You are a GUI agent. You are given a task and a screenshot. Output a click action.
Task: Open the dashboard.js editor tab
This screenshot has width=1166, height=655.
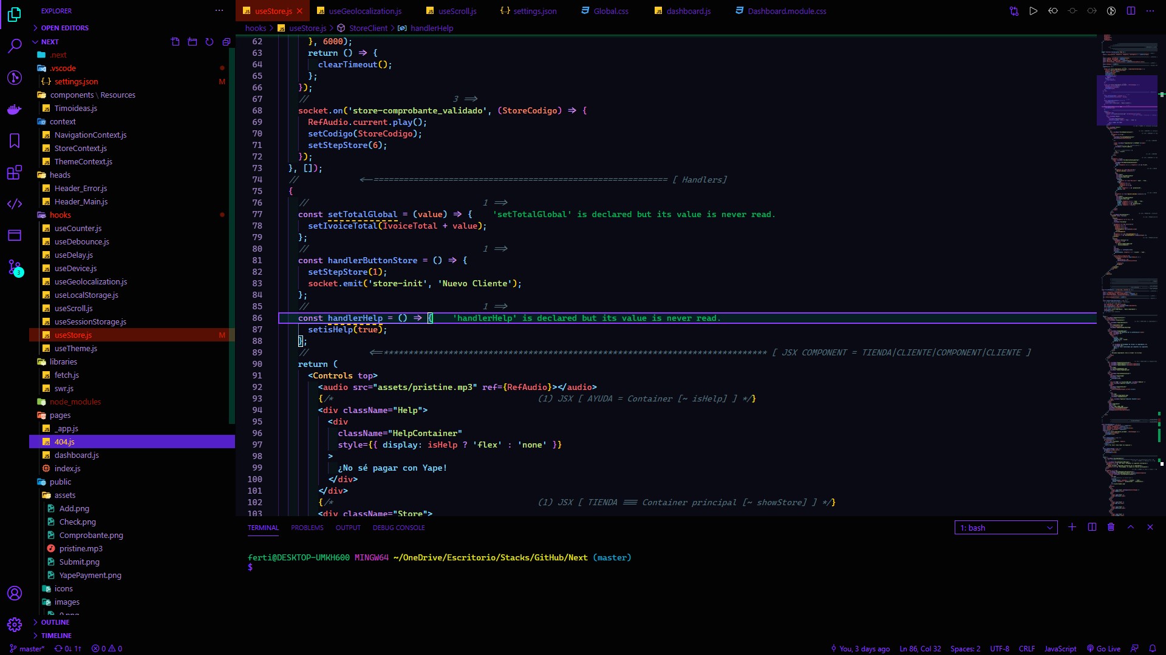click(688, 11)
